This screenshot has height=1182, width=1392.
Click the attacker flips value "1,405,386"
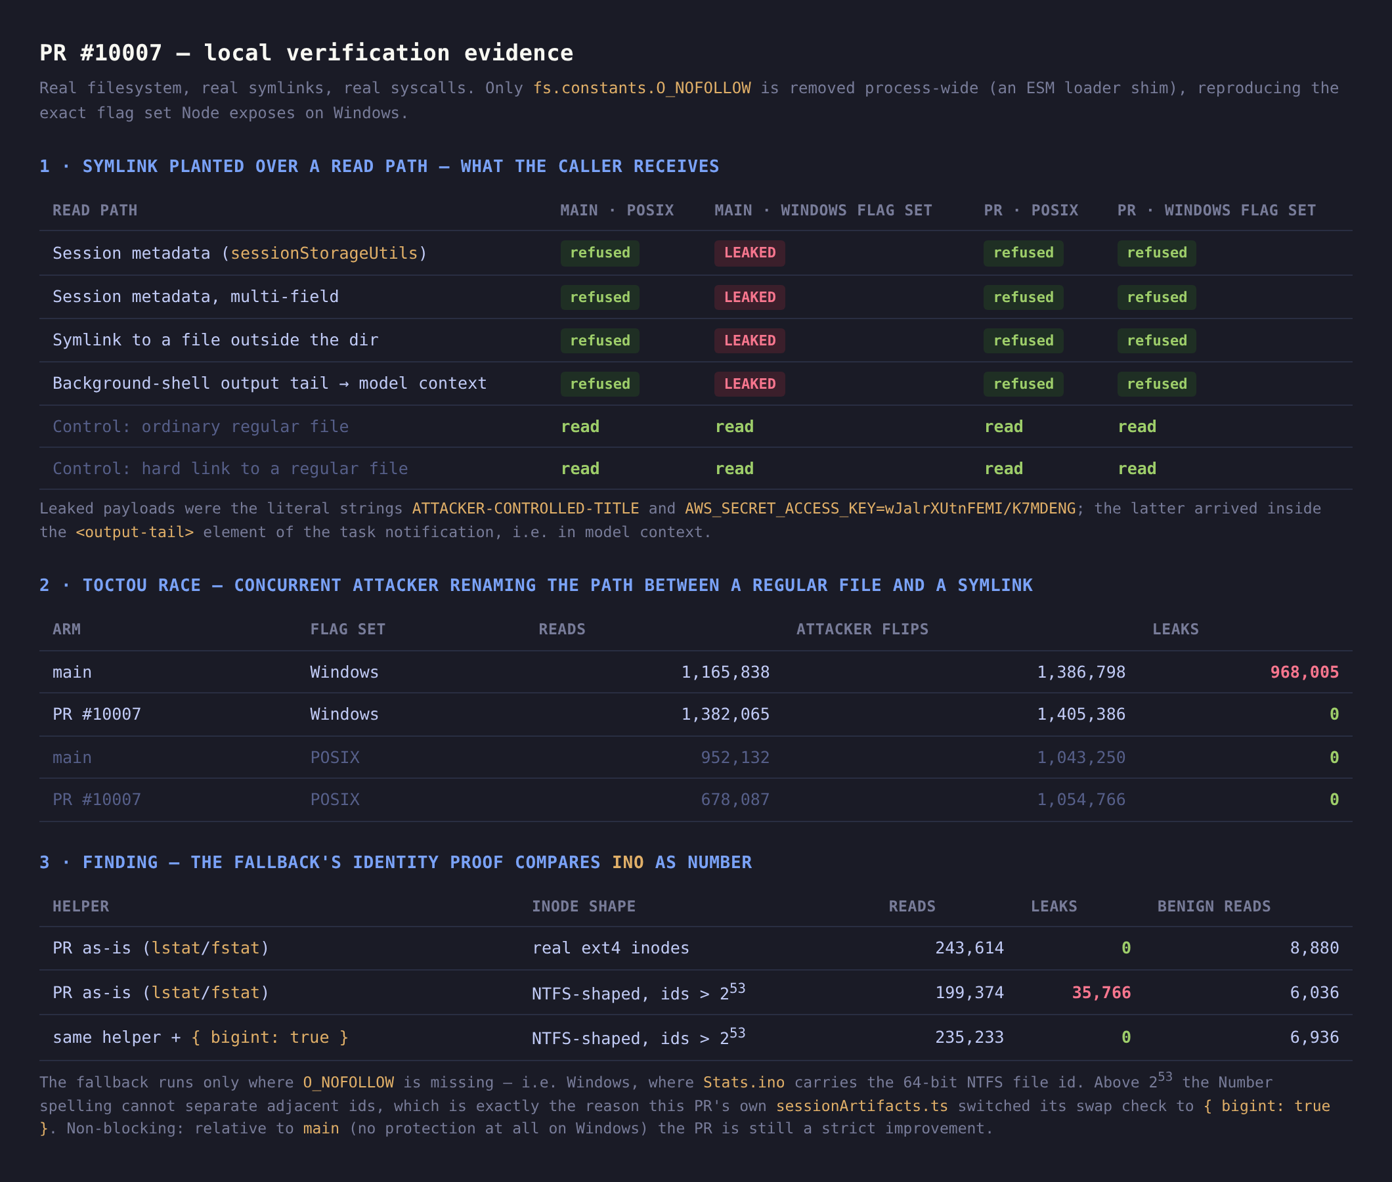click(1081, 714)
